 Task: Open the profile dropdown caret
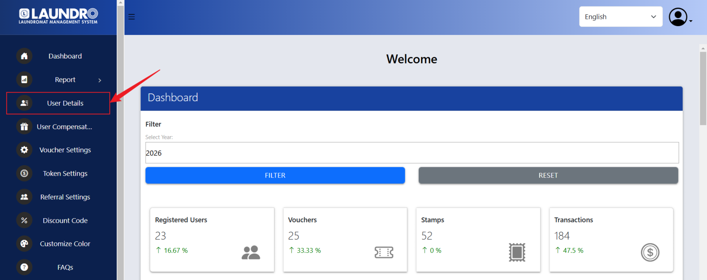pyautogui.click(x=691, y=21)
